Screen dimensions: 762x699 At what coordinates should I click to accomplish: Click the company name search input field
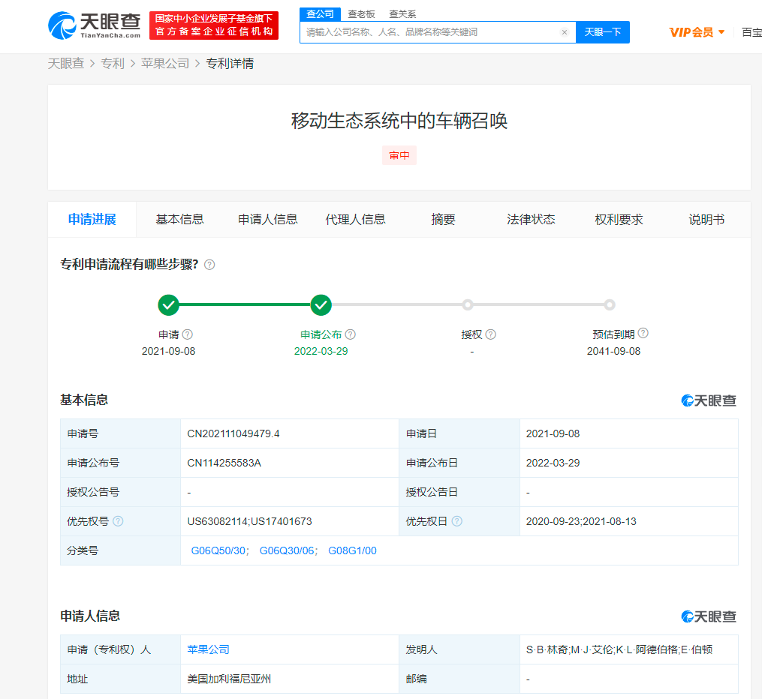428,32
